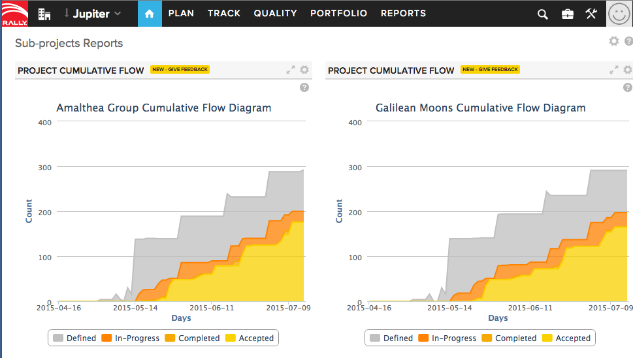Open the search magnifier icon

click(x=542, y=14)
